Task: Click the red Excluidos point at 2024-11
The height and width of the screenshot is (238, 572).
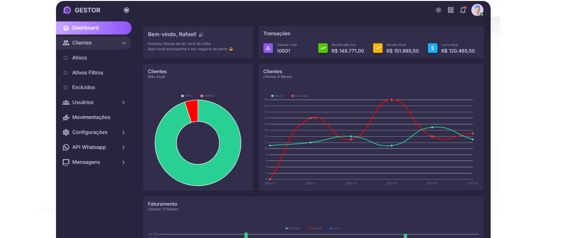Action: click(x=311, y=118)
